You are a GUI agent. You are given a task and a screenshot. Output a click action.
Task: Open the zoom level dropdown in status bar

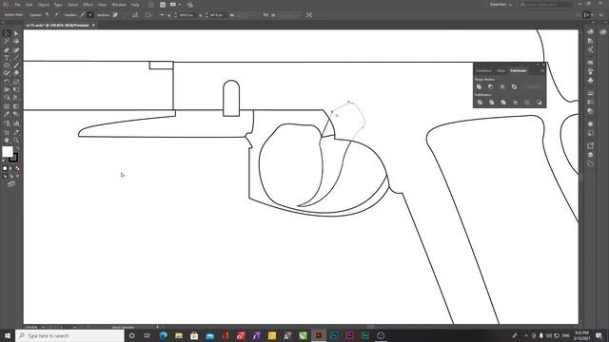[x=43, y=327]
